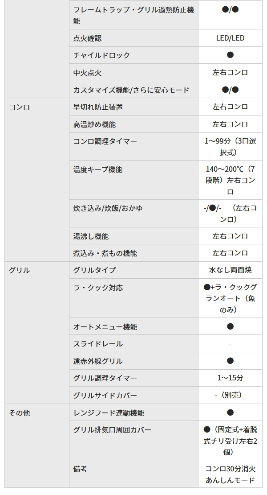Screen dimensions: 267x495
Task: Click the グリル排気口周囲カバー label
Action: tap(112, 430)
